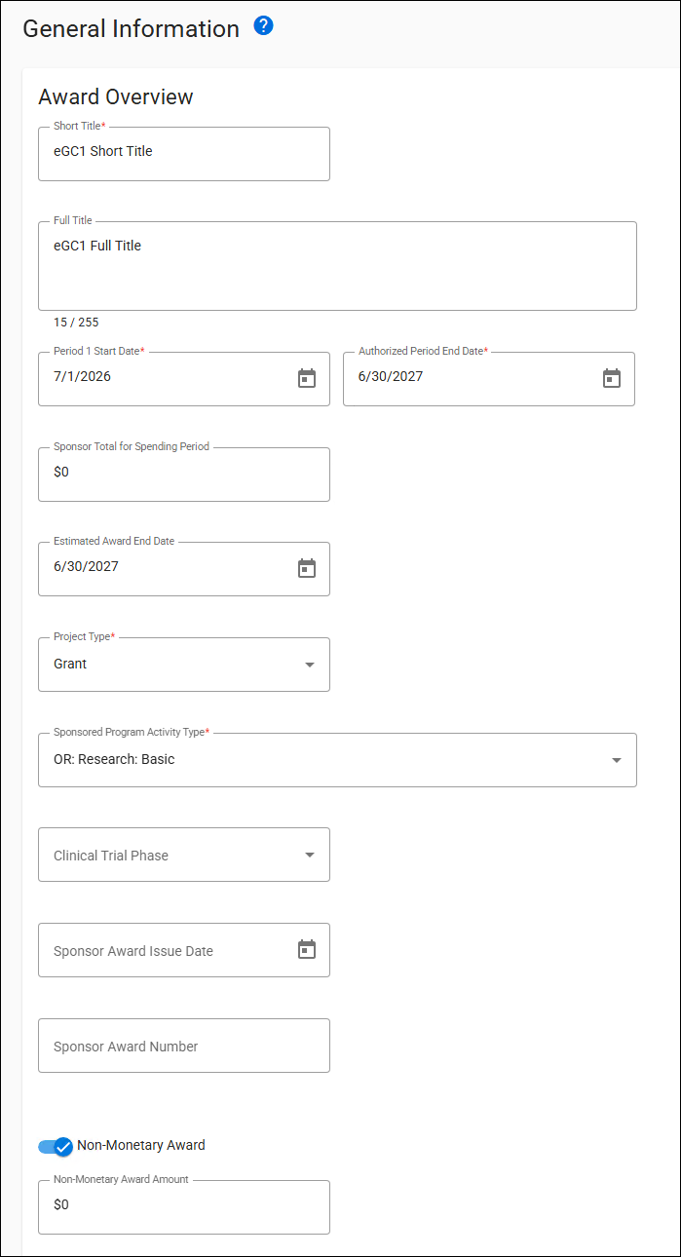Open calendar for Estimated Award End Date
Viewport: 681px width, 1257px height.
[307, 568]
